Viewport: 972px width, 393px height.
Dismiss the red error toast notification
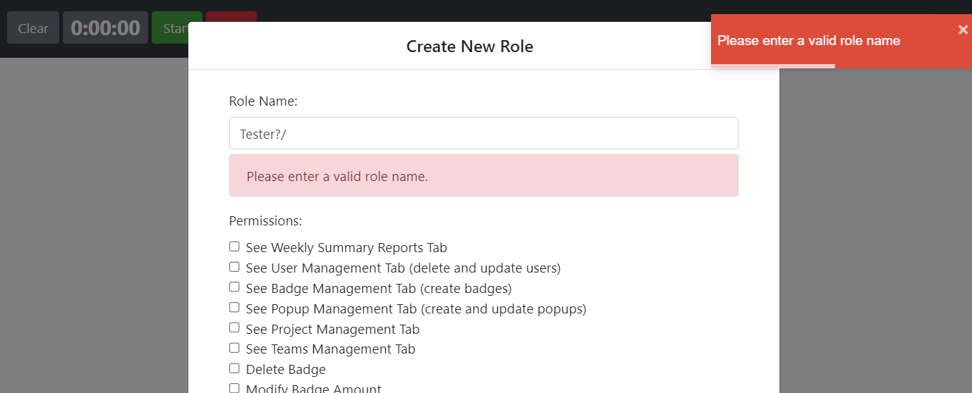[x=963, y=30]
